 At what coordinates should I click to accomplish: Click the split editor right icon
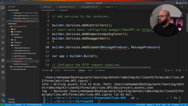(182, 7)
